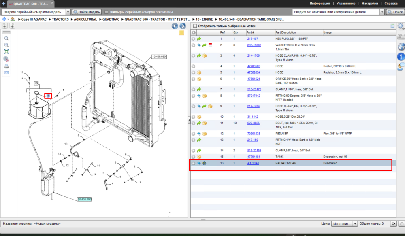Follow the 10.400.050 reference callout in the diagram
Viewport: 405px width, 236px height.
159,57
